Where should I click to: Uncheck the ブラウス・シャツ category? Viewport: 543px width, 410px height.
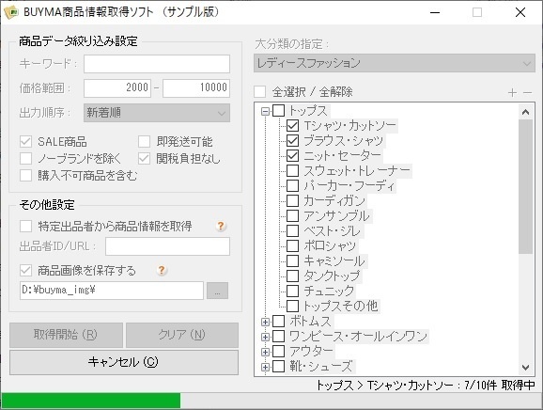click(292, 140)
